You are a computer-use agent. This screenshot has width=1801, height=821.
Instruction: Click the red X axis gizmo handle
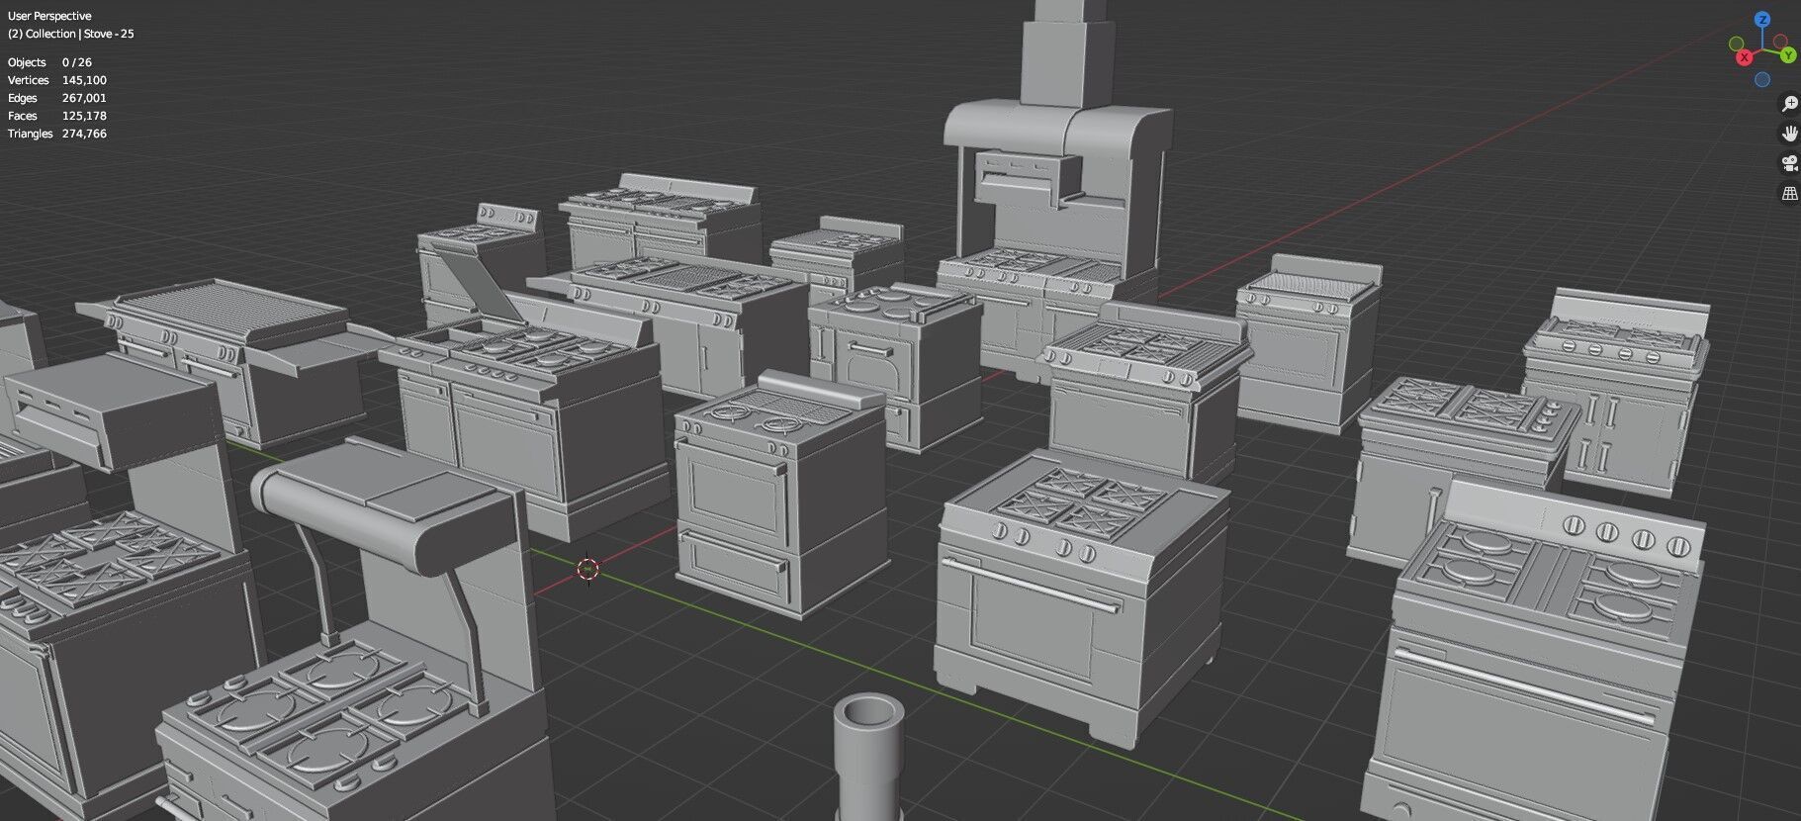pyautogui.click(x=1745, y=57)
